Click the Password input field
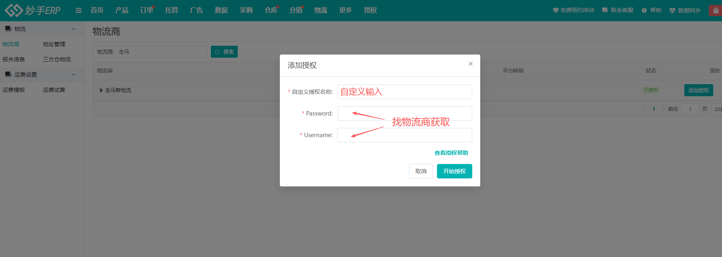The height and width of the screenshot is (257, 722). [405, 113]
